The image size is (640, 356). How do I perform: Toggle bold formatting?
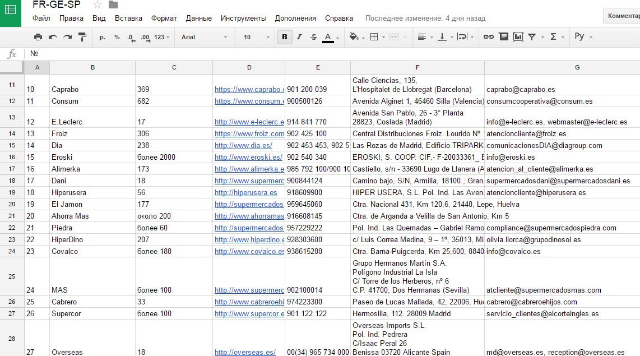pyautogui.click(x=285, y=37)
